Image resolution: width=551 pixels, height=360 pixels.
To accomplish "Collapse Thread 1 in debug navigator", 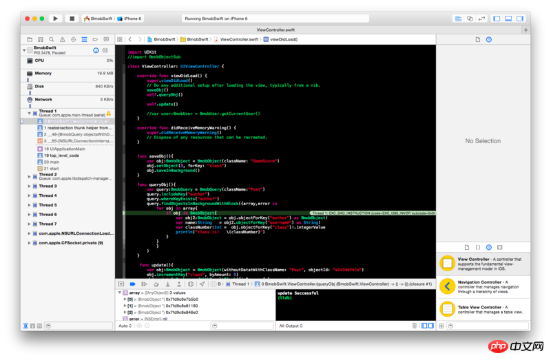I will tap(29, 113).
